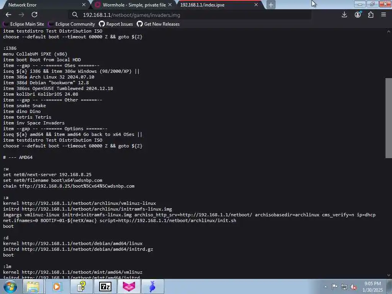Open the pink cat-face taskbar app
This screenshot has height=294, width=392.
tap(129, 286)
